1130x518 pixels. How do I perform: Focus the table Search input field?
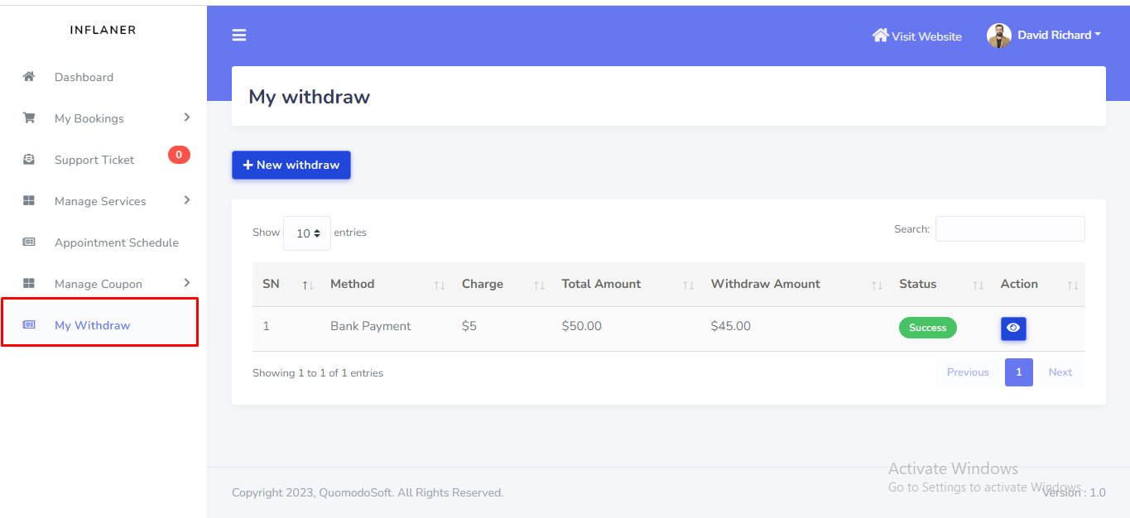[1009, 229]
